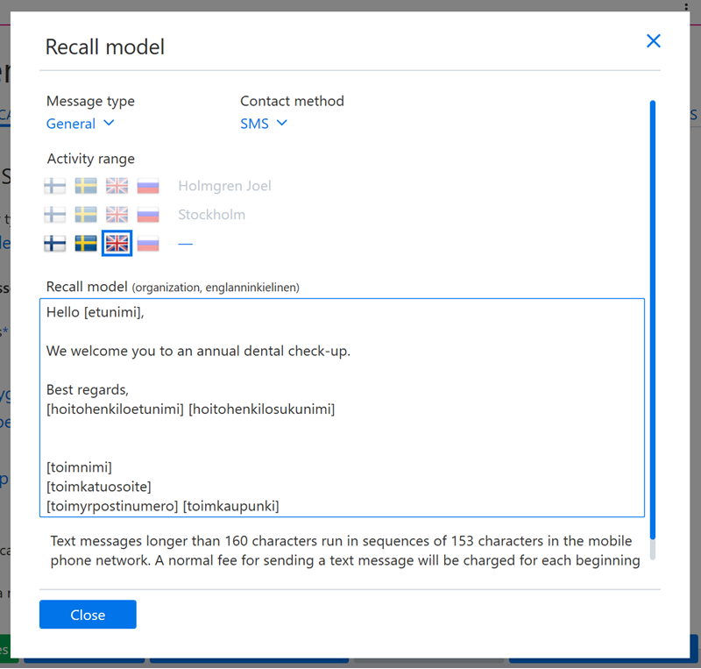Select Finnish flag in organization row

55,244
